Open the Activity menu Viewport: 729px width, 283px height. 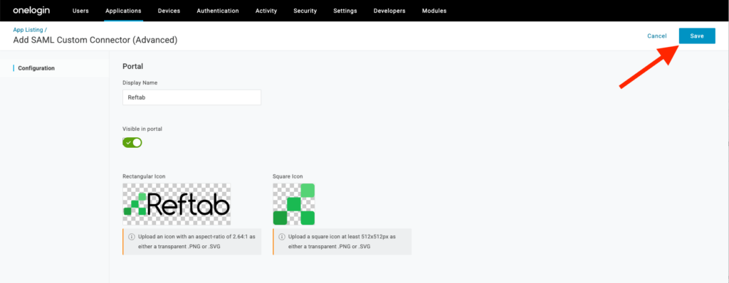(266, 11)
